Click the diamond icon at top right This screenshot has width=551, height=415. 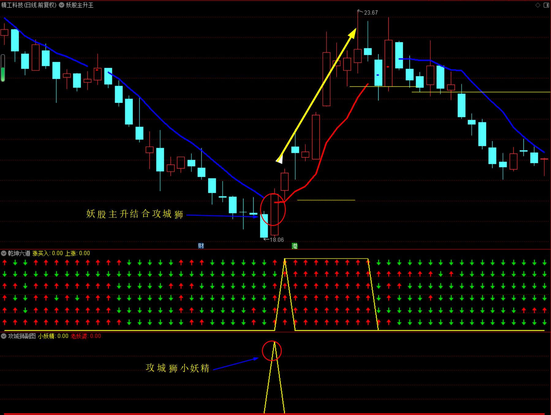tap(538, 5)
